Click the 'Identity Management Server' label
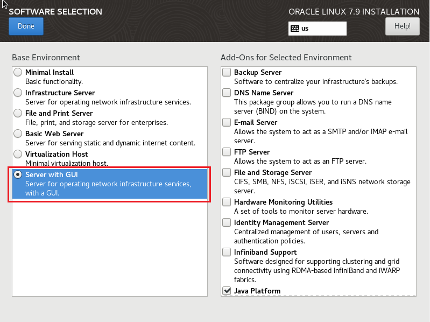This screenshot has width=430, height=322. pos(281,223)
